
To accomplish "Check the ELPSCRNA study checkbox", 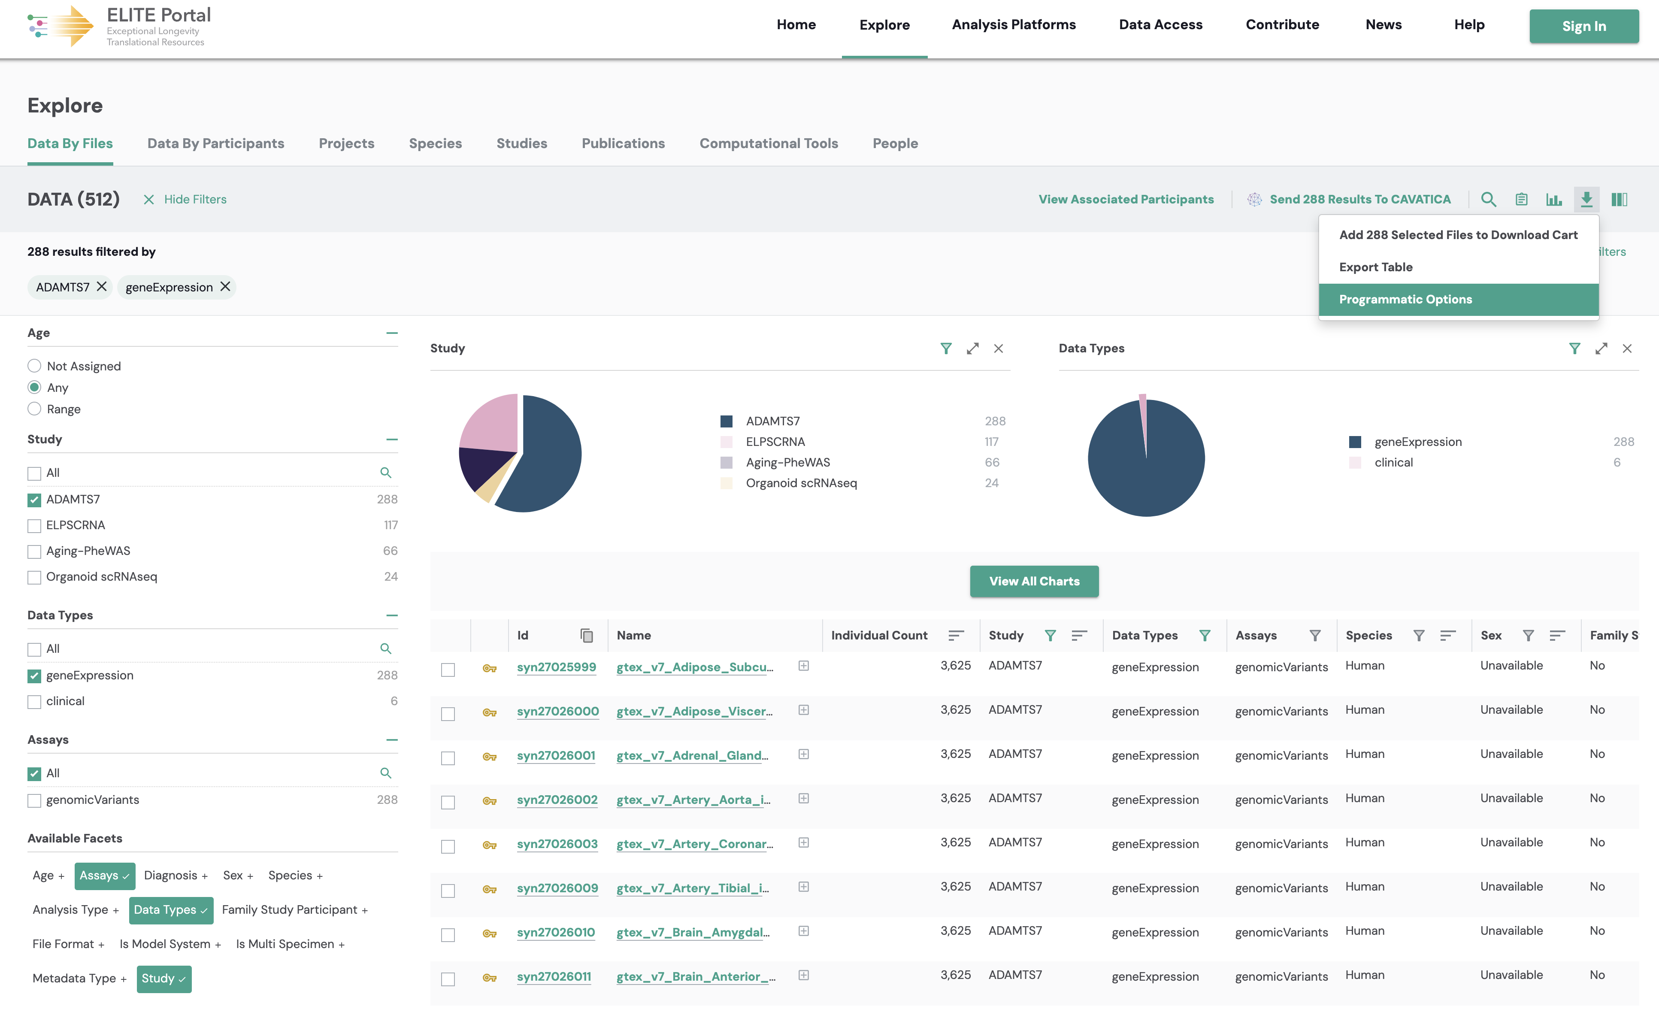I will click(x=34, y=525).
